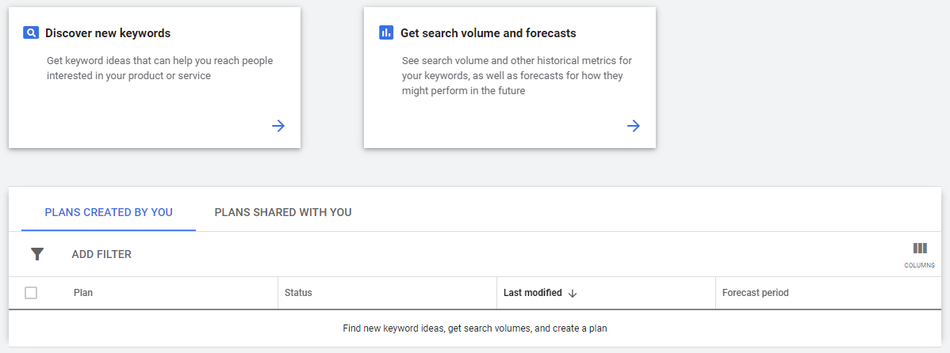Click the empty table message about creating a plan

point(475,328)
